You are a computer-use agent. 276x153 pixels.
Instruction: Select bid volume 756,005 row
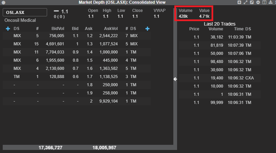pyautogui.click(x=76, y=36)
